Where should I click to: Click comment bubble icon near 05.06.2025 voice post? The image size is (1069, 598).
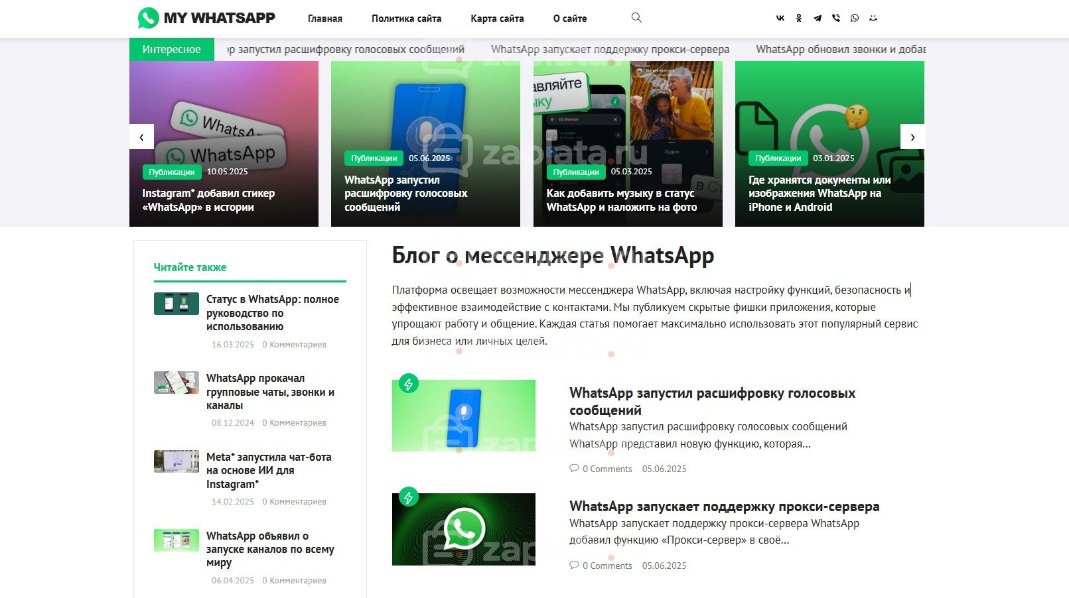574,468
